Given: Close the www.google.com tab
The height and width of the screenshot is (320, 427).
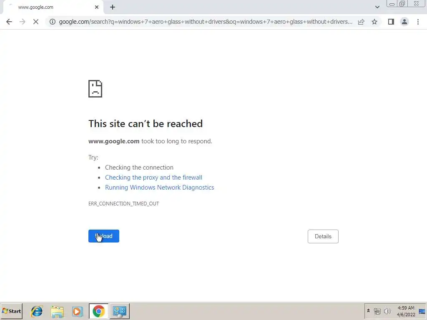Looking at the screenshot, I should tap(97, 7).
